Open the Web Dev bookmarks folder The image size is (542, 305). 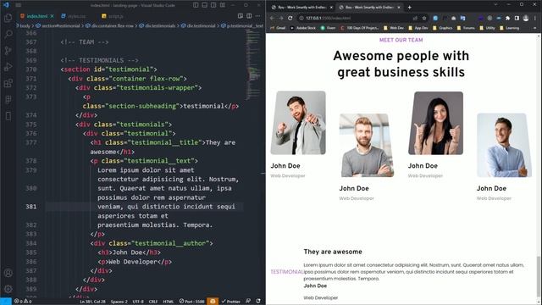tap(393, 28)
